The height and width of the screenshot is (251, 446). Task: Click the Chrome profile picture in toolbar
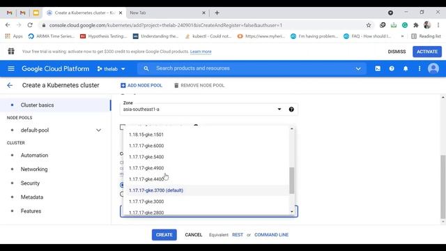(427, 25)
